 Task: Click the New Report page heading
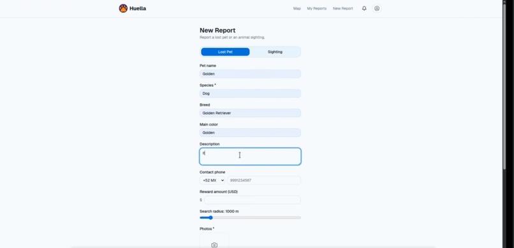coord(217,31)
